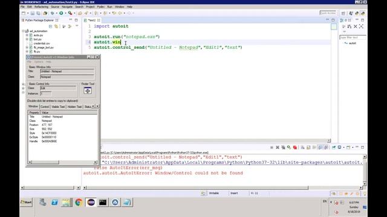Screen dimensions: 387x217
Task: Click the Pin Console icon in the console toolbar
Action: [x=333, y=147]
